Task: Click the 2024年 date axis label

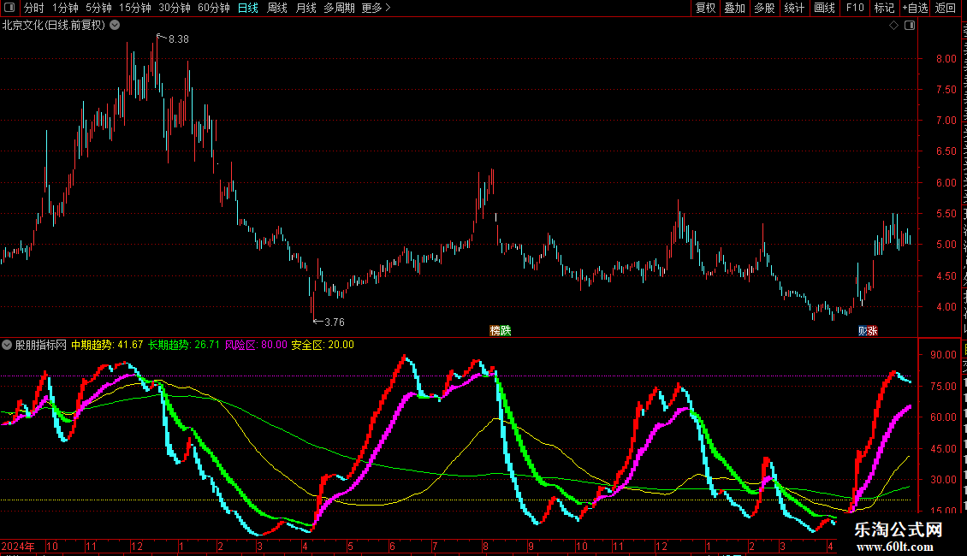Action: pyautogui.click(x=18, y=546)
